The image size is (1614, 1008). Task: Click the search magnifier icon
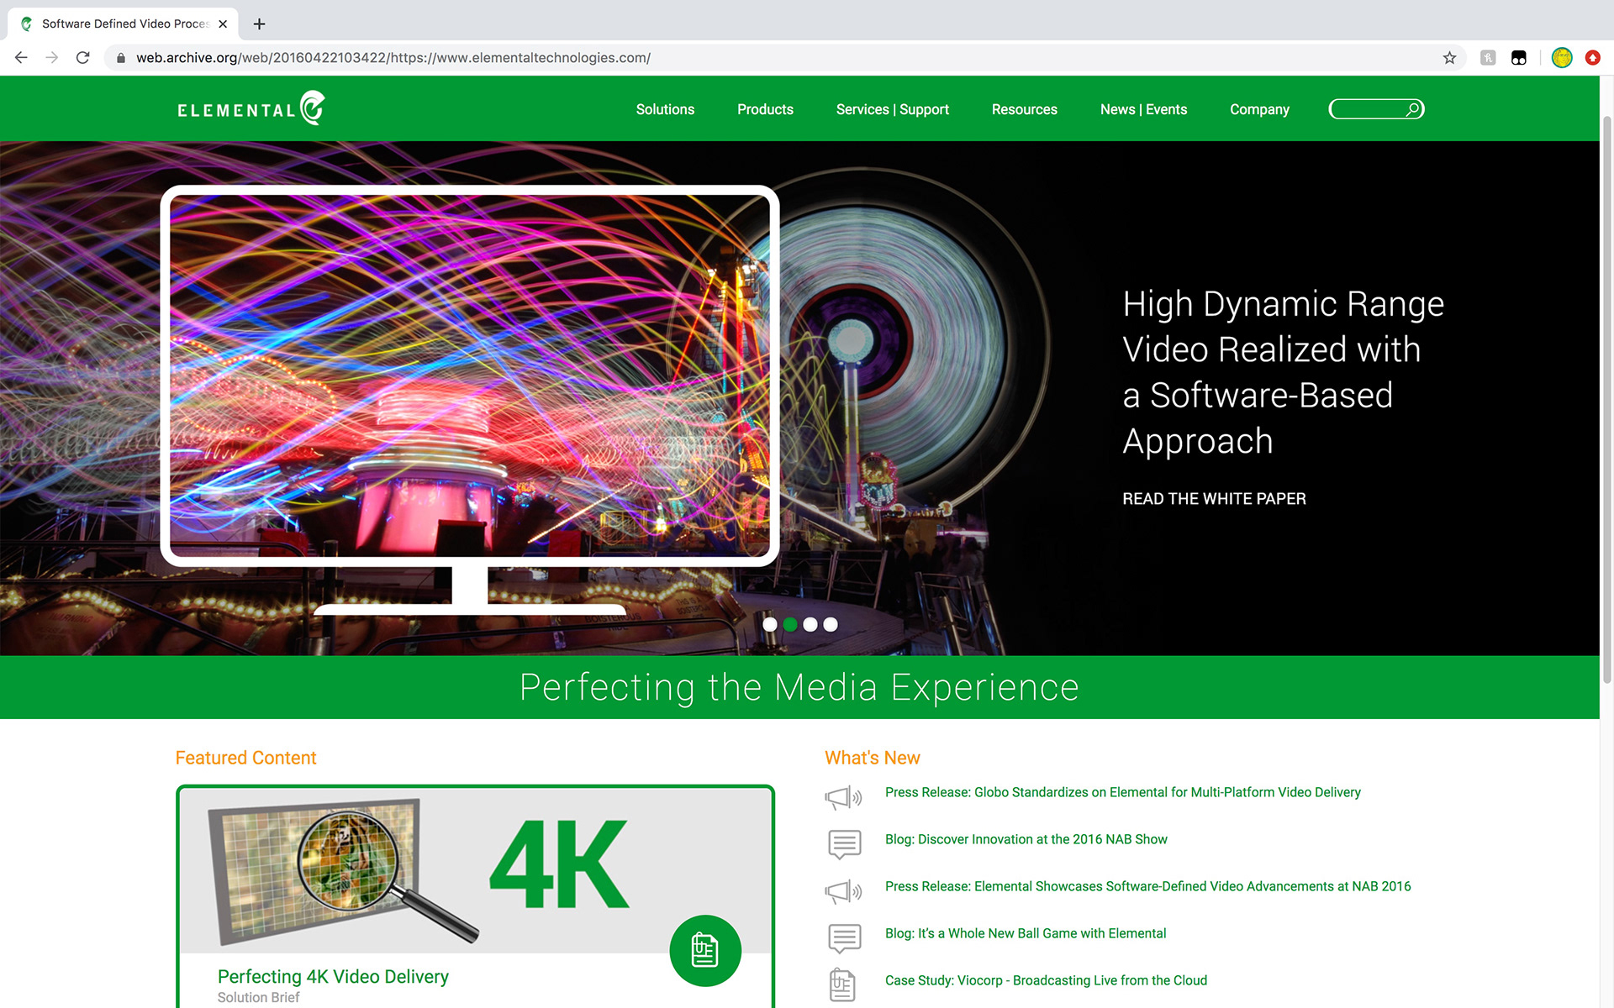pyautogui.click(x=1413, y=109)
